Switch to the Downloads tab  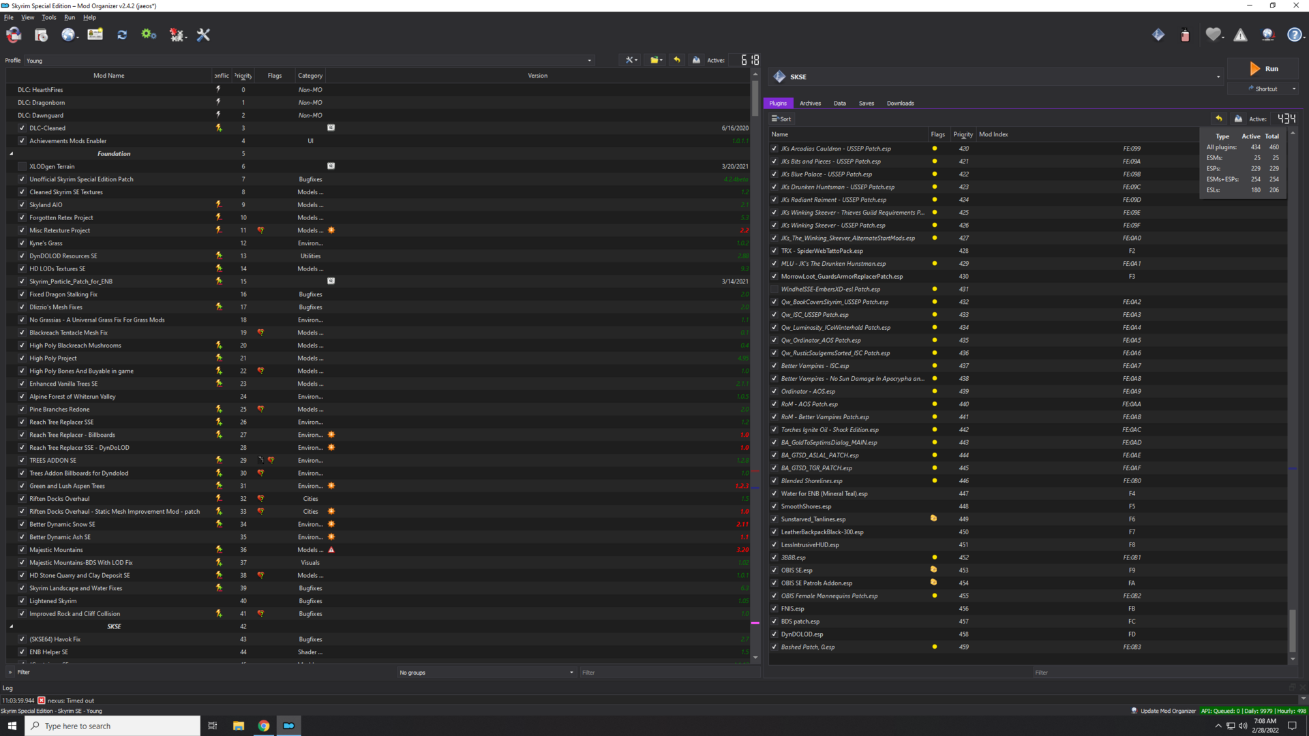[900, 104]
